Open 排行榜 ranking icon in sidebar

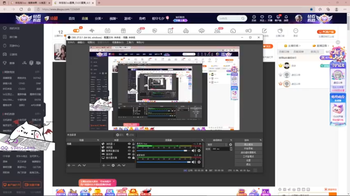point(5,37)
